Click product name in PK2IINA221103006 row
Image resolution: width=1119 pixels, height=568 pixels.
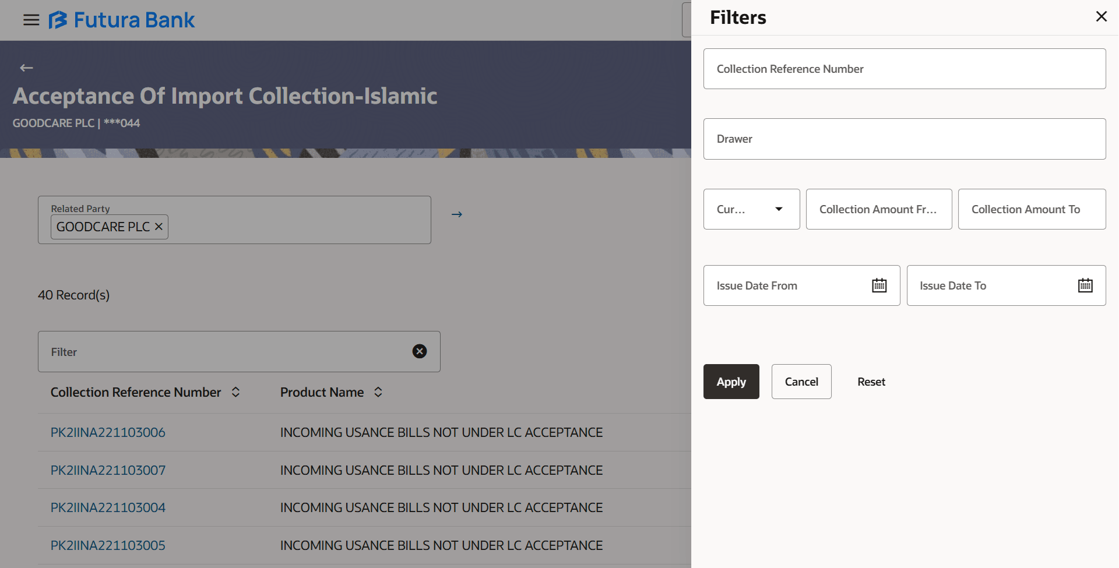pyautogui.click(x=441, y=432)
